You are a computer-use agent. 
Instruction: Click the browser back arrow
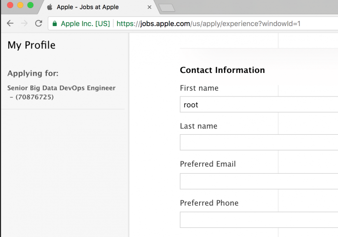point(10,23)
